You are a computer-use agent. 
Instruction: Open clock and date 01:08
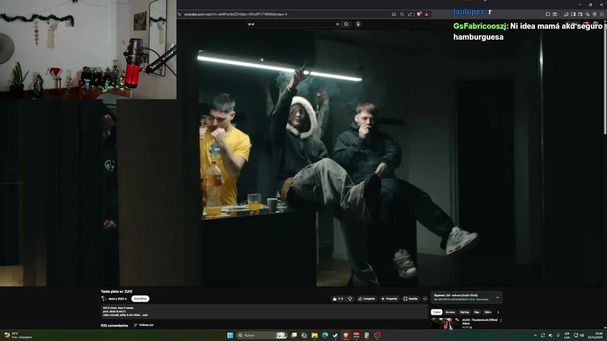(595, 335)
